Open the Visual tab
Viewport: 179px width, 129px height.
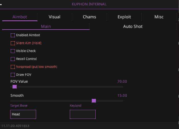click(54, 17)
